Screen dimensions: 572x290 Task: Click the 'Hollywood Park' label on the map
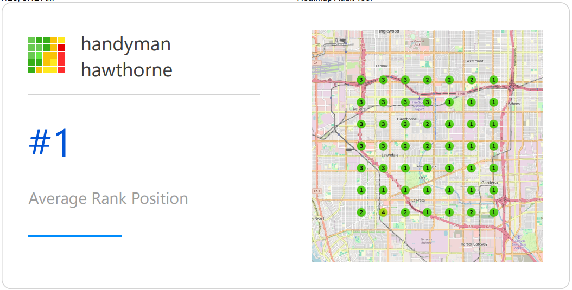417,43
